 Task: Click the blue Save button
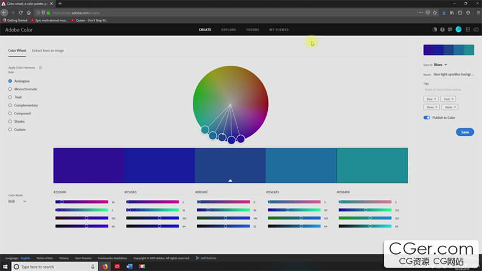[465, 132]
